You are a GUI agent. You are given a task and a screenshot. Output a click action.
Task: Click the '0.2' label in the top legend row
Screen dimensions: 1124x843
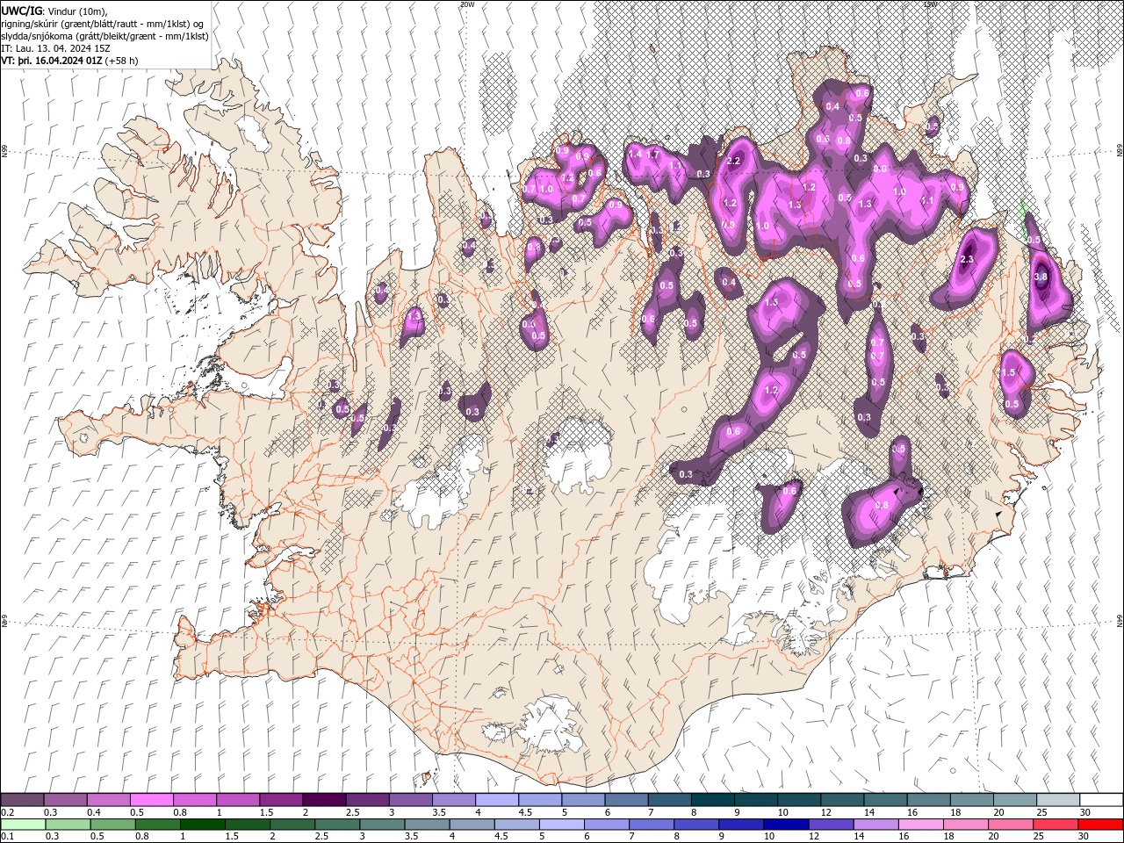[8, 812]
